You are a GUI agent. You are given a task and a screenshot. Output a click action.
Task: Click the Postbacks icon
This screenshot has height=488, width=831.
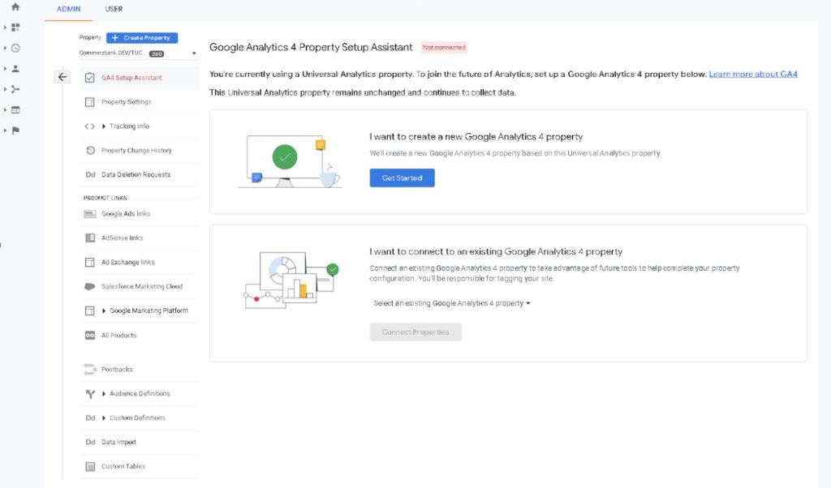pos(89,369)
